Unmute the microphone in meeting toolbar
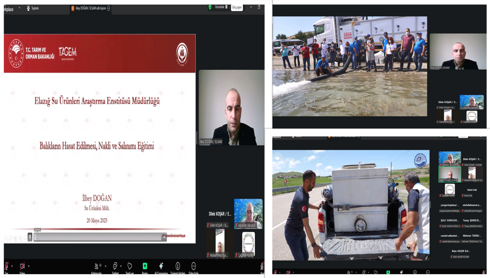 (x=6, y=266)
